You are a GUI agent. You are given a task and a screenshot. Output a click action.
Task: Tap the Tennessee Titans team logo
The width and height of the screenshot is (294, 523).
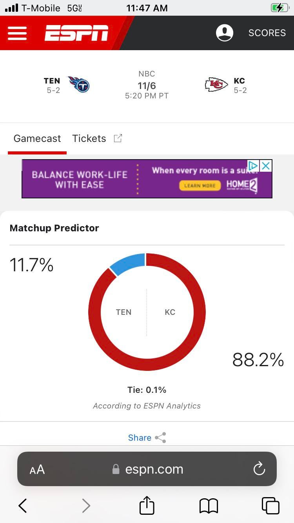[79, 85]
